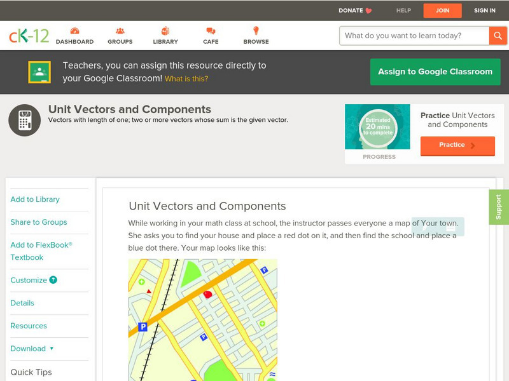Click the green Support side tab

tap(499, 207)
